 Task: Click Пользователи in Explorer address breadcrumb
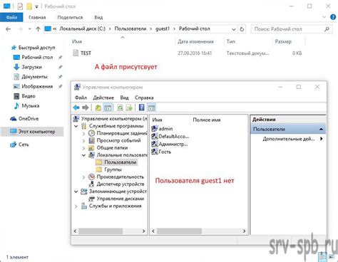[130, 29]
